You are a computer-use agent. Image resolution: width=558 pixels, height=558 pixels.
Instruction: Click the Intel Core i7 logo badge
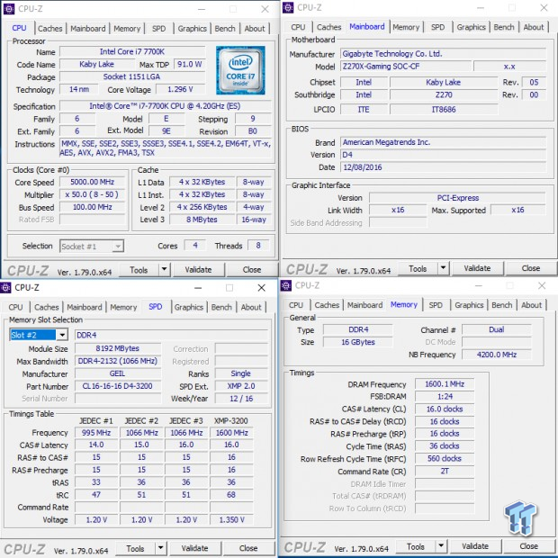tap(240, 70)
